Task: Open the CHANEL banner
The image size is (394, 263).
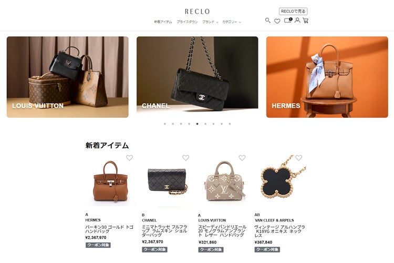Action: coord(197,77)
